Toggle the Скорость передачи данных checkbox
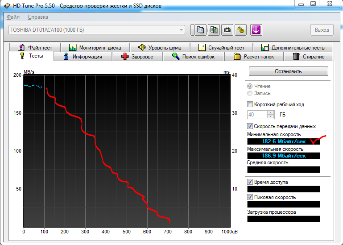The width and height of the screenshot is (343, 245). click(x=250, y=126)
